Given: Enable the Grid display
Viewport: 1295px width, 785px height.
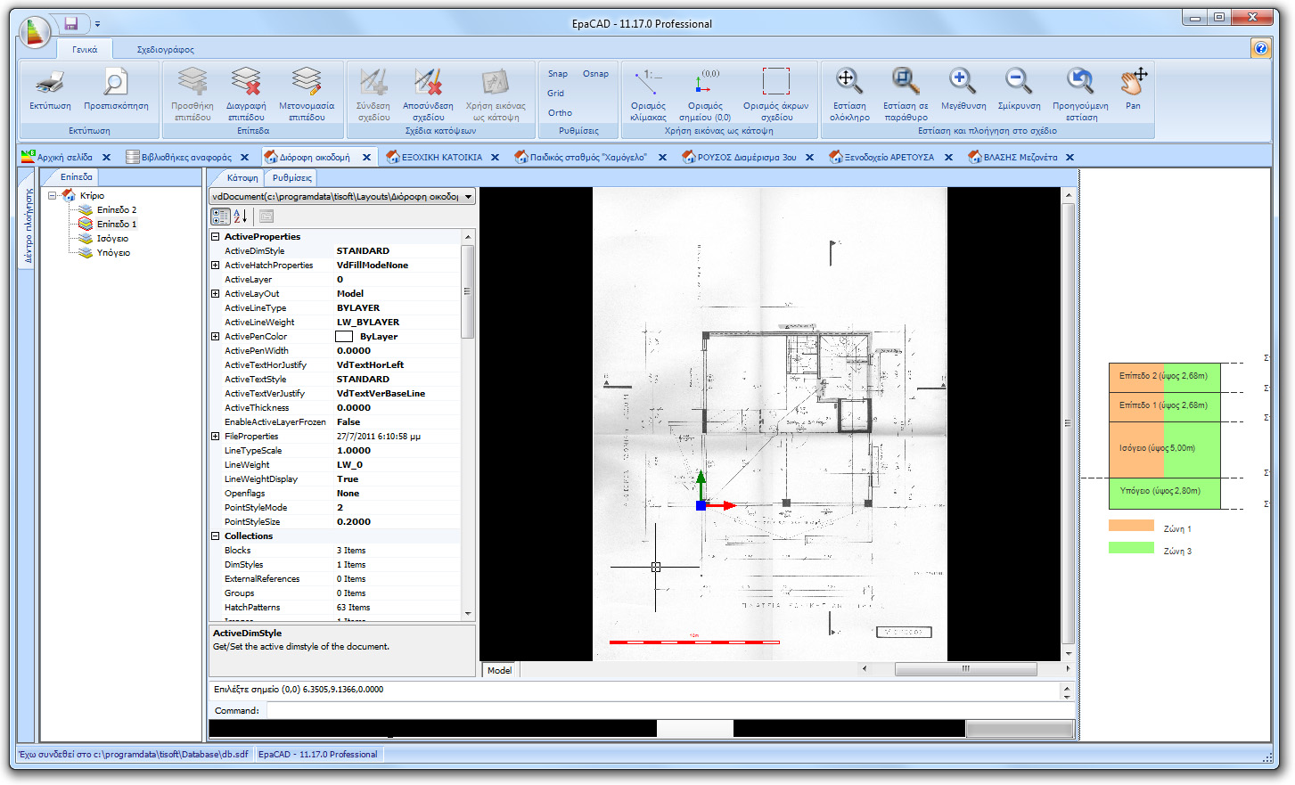Looking at the screenshot, I should point(555,93).
